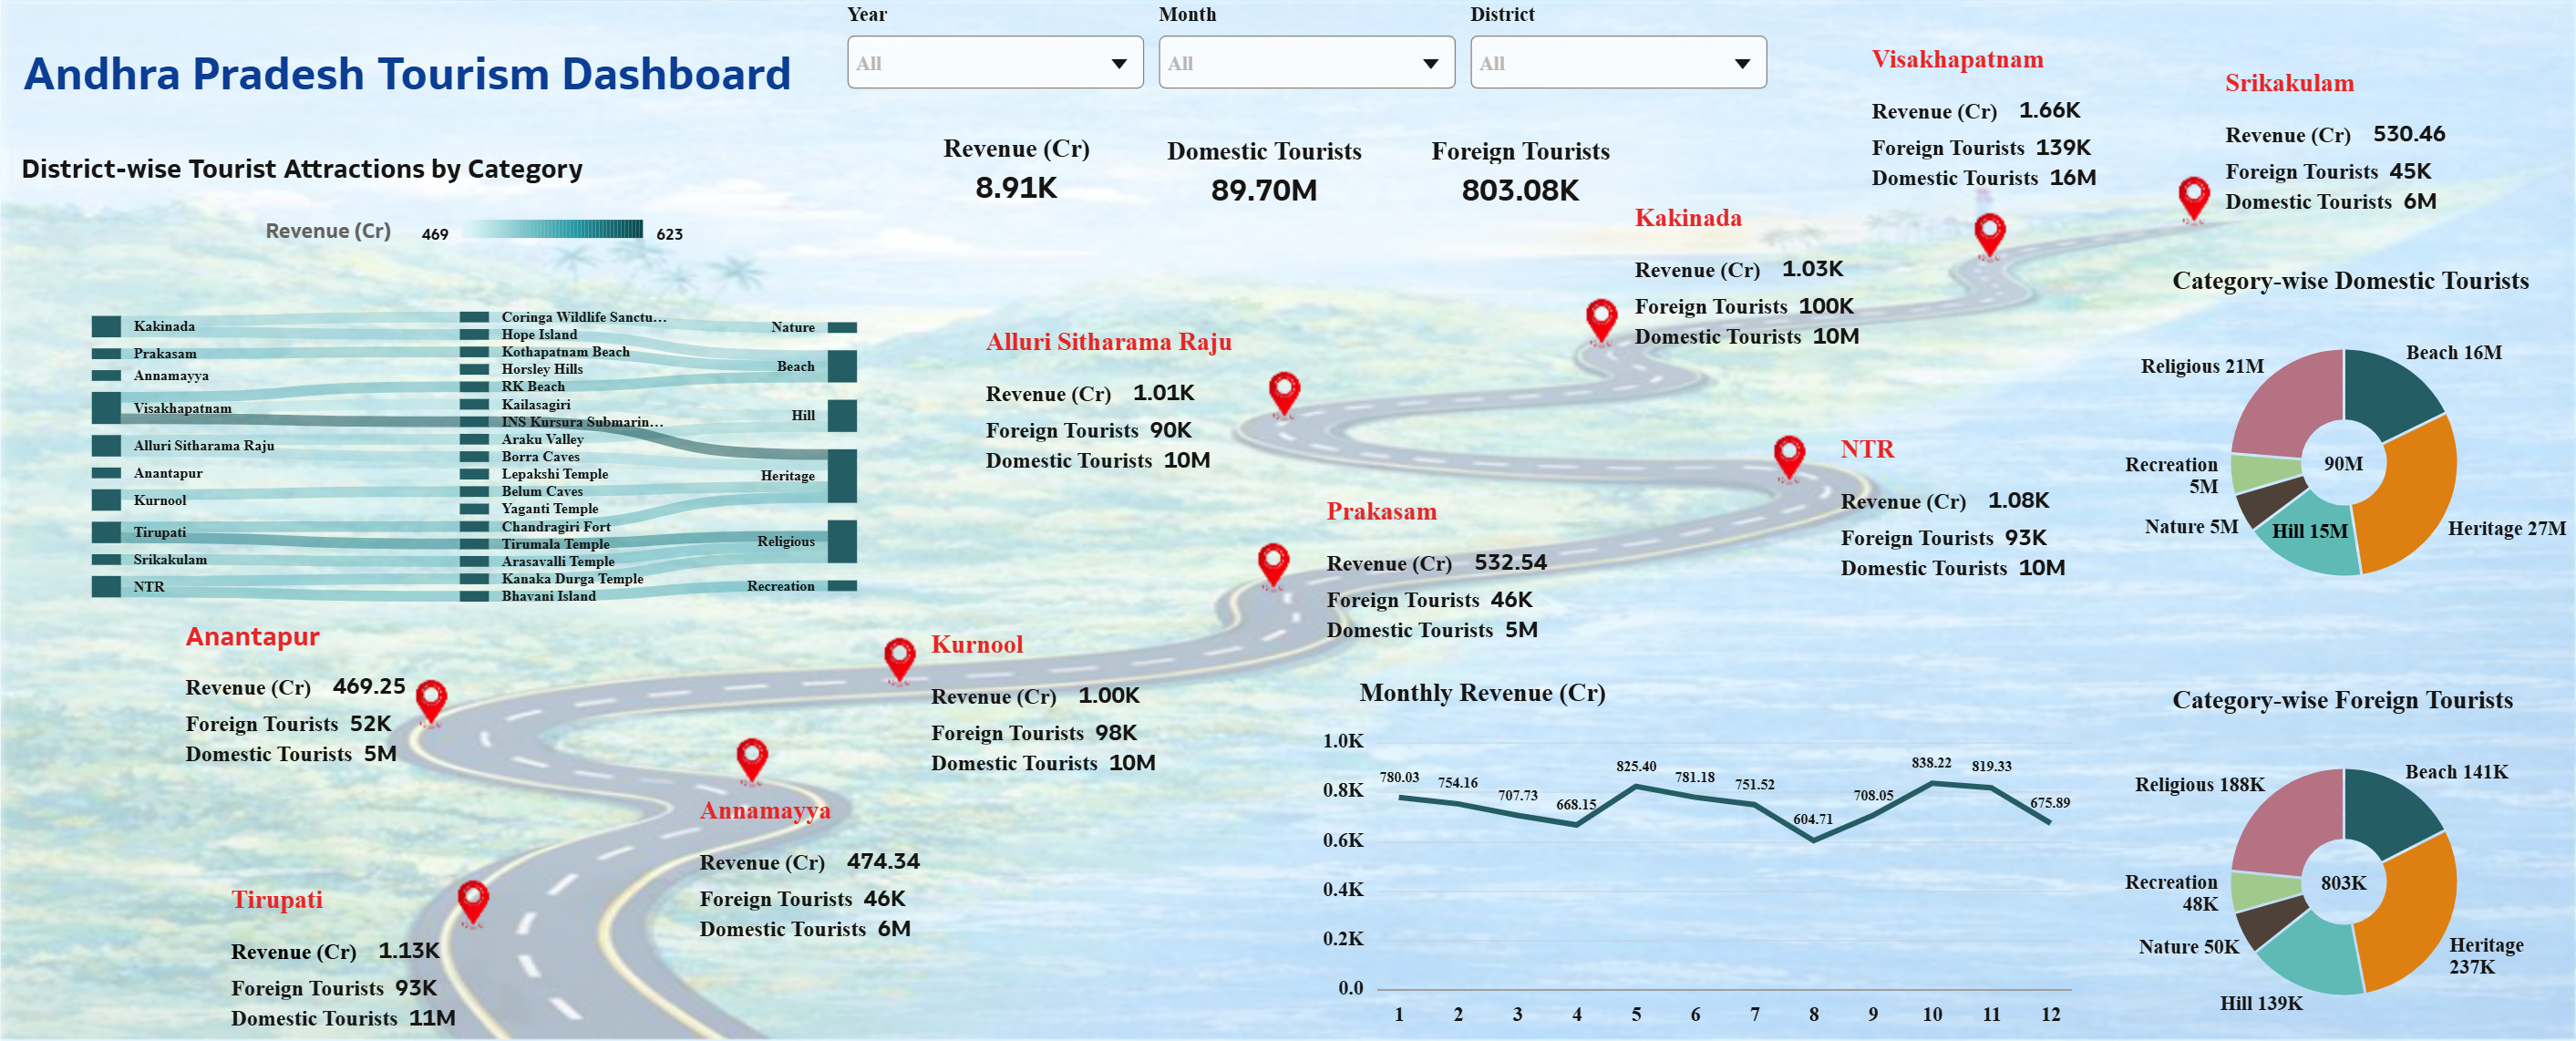
Task: Click the Revenue (Cr) gradient legend bar
Action: click(553, 230)
